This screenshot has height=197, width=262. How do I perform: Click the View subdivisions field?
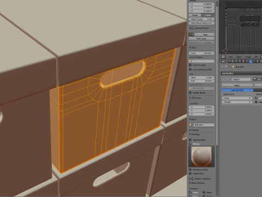point(237,98)
